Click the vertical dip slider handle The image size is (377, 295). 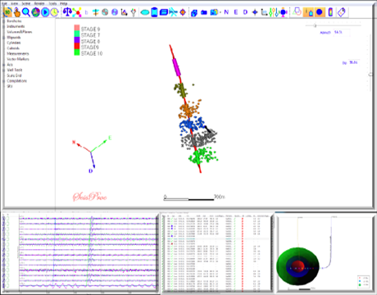click(370, 75)
